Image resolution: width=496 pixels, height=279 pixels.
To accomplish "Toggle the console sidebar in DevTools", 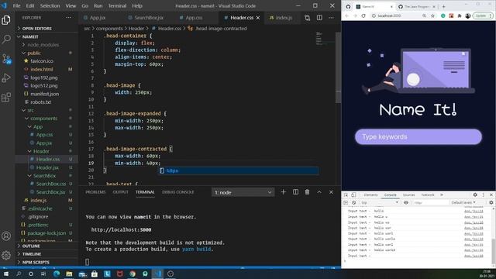I will pyautogui.click(x=346, y=202).
